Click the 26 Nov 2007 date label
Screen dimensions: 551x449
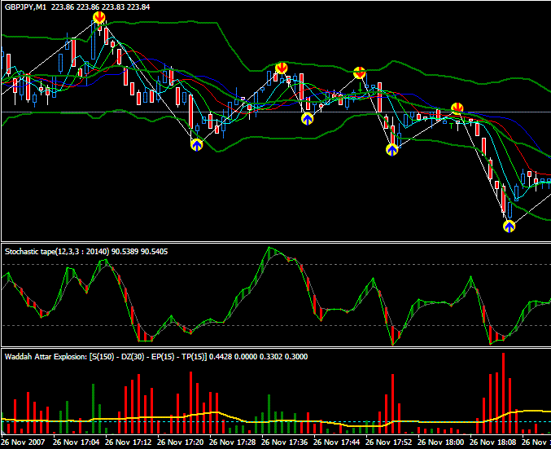click(x=23, y=442)
